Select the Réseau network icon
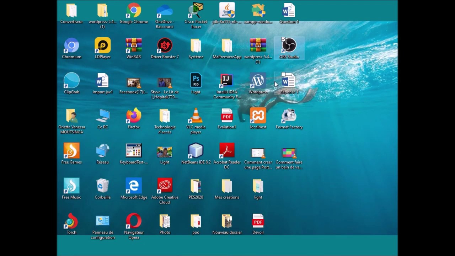Screen dimensions: 455x256 [x=103, y=151]
